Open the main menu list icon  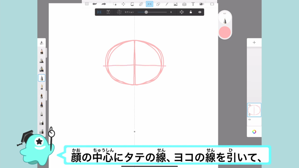[x=87, y=4]
